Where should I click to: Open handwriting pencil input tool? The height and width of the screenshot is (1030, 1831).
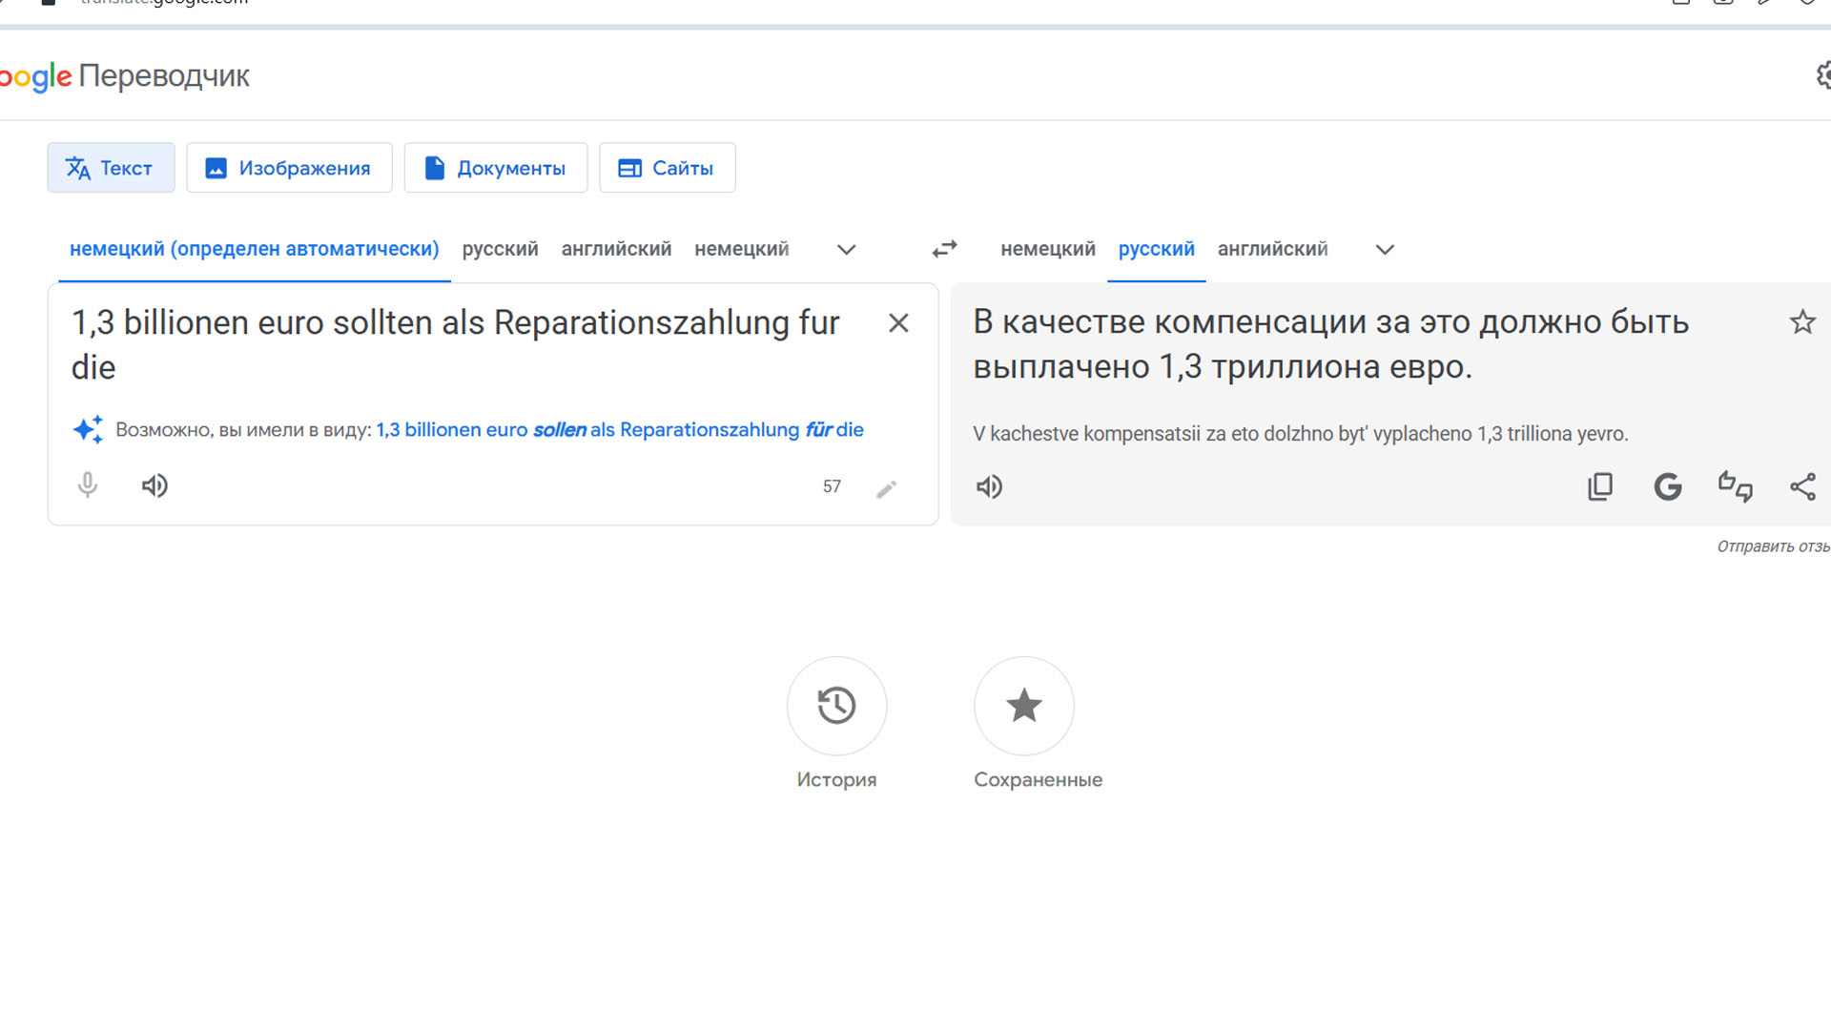pyautogui.click(x=886, y=488)
